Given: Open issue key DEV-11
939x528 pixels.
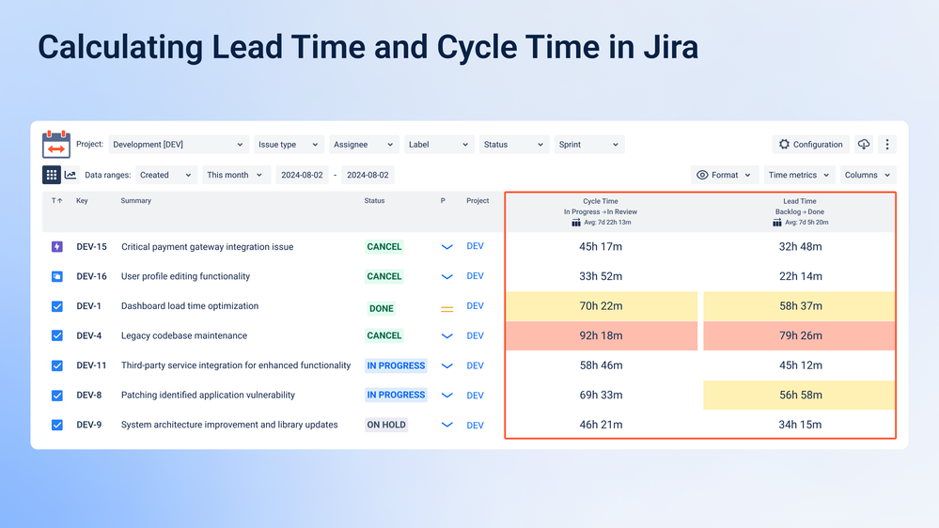Looking at the screenshot, I should pos(91,365).
